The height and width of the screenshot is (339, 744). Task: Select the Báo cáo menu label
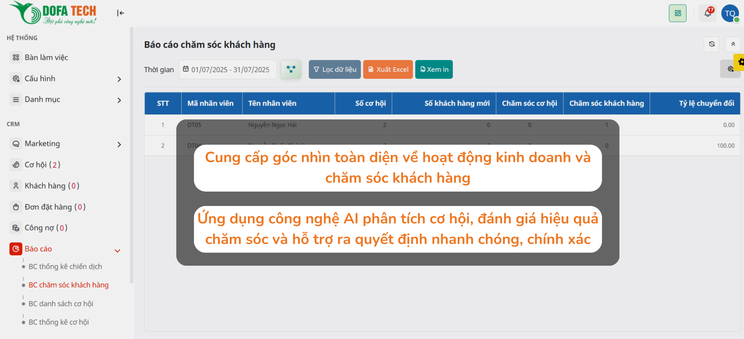pos(38,249)
